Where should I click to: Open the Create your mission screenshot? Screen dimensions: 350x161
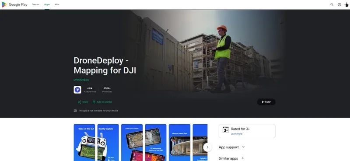pos(132,143)
